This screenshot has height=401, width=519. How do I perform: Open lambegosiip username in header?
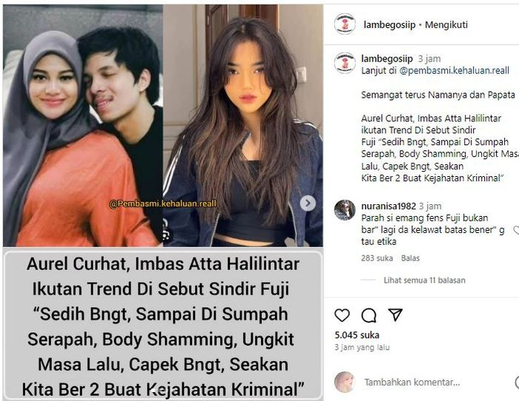[x=389, y=24]
